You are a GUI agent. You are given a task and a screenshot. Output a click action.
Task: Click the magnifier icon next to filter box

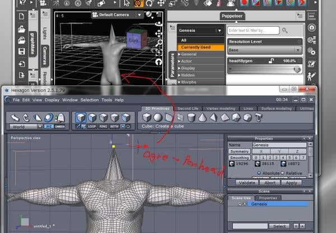(284, 30)
